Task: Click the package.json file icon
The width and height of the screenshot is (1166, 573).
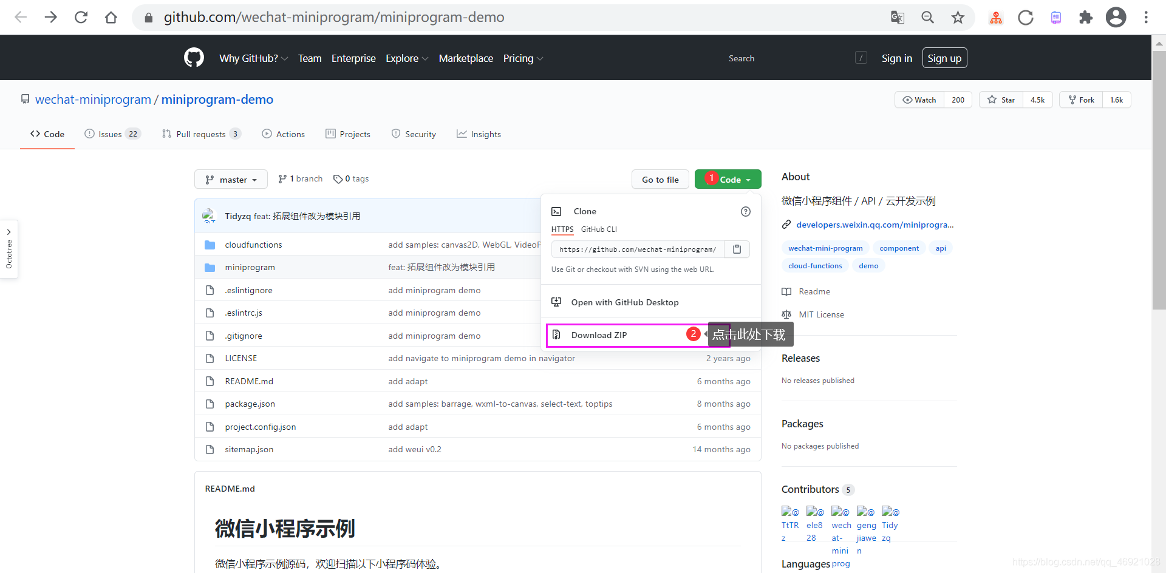Action: (x=210, y=404)
